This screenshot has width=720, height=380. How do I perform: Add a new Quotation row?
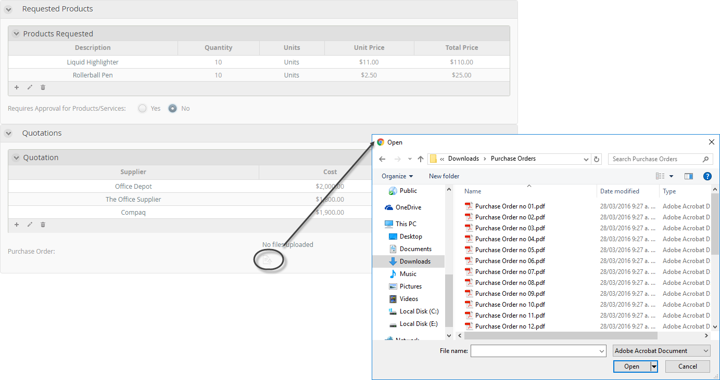pyautogui.click(x=17, y=225)
